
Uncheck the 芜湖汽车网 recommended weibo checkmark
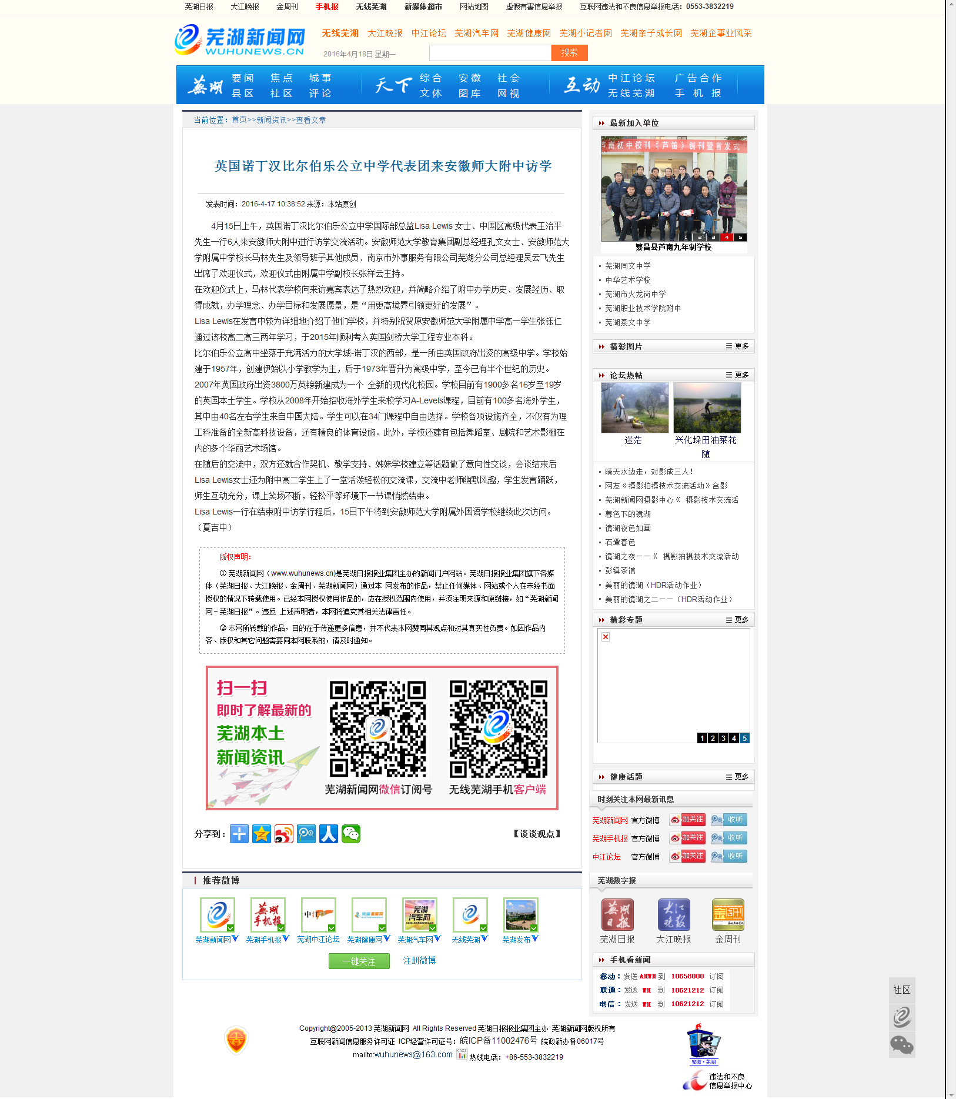coord(433,928)
